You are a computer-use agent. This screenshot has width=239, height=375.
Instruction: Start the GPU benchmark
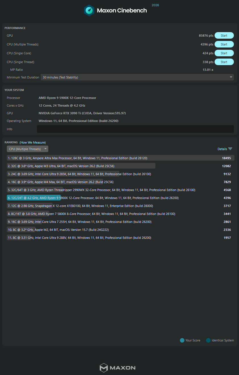pyautogui.click(x=224, y=36)
